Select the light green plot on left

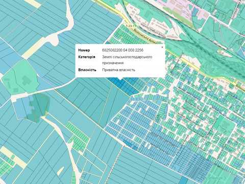(x=20, y=77)
